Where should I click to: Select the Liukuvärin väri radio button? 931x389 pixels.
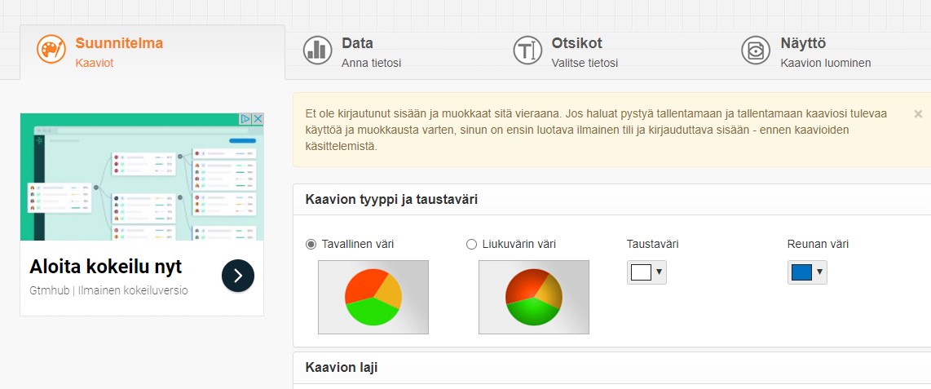(472, 244)
